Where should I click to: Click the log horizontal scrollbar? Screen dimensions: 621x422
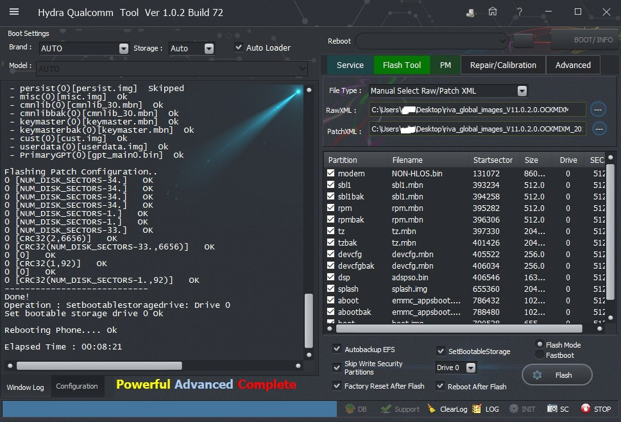[99, 366]
